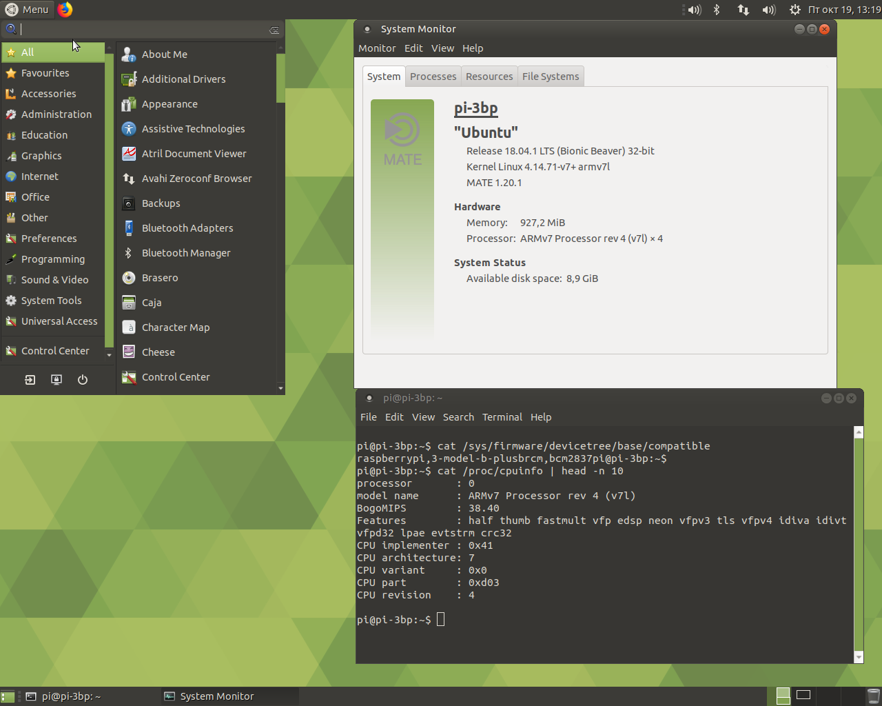Open the terminal's Search menu
This screenshot has width=882, height=706.
458,417
